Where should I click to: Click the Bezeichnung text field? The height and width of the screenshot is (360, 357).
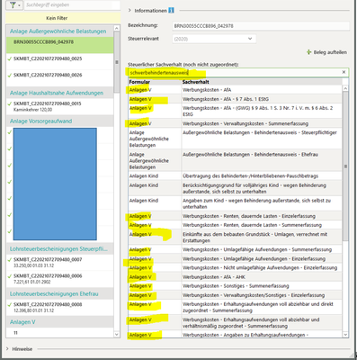click(261, 26)
